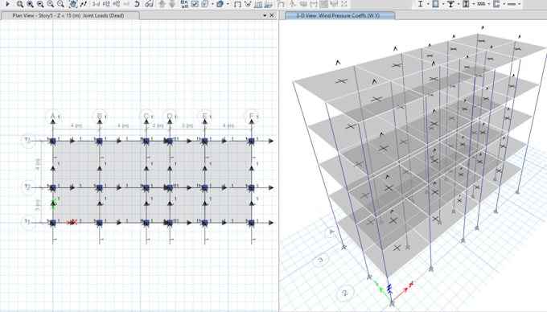Click the object shrink toggle icon
The width and height of the screenshot is (547, 312).
click(184, 4)
